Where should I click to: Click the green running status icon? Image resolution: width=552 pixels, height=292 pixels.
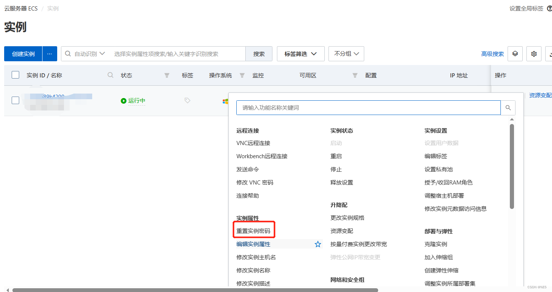tap(123, 101)
